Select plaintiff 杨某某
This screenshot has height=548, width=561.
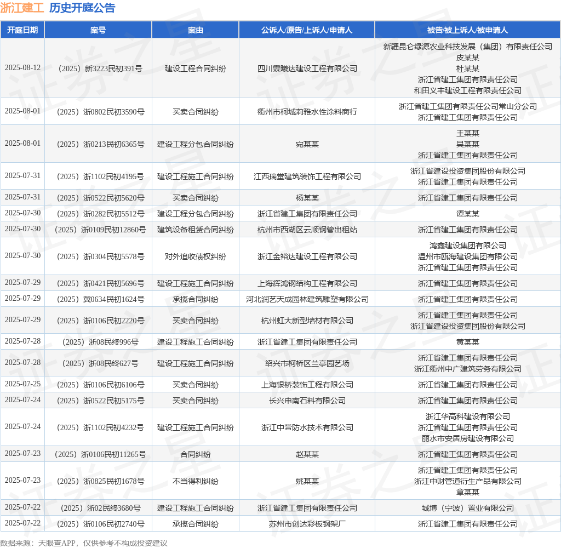pyautogui.click(x=307, y=198)
